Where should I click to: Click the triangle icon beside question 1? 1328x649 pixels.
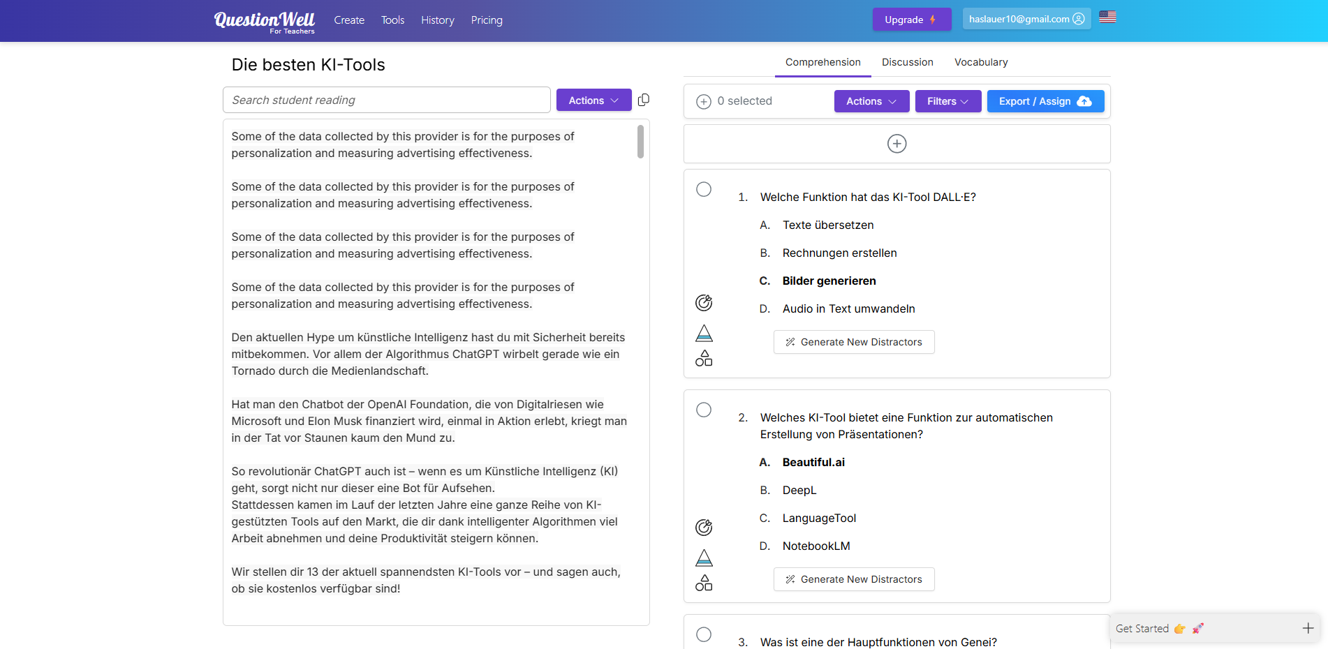(x=704, y=333)
